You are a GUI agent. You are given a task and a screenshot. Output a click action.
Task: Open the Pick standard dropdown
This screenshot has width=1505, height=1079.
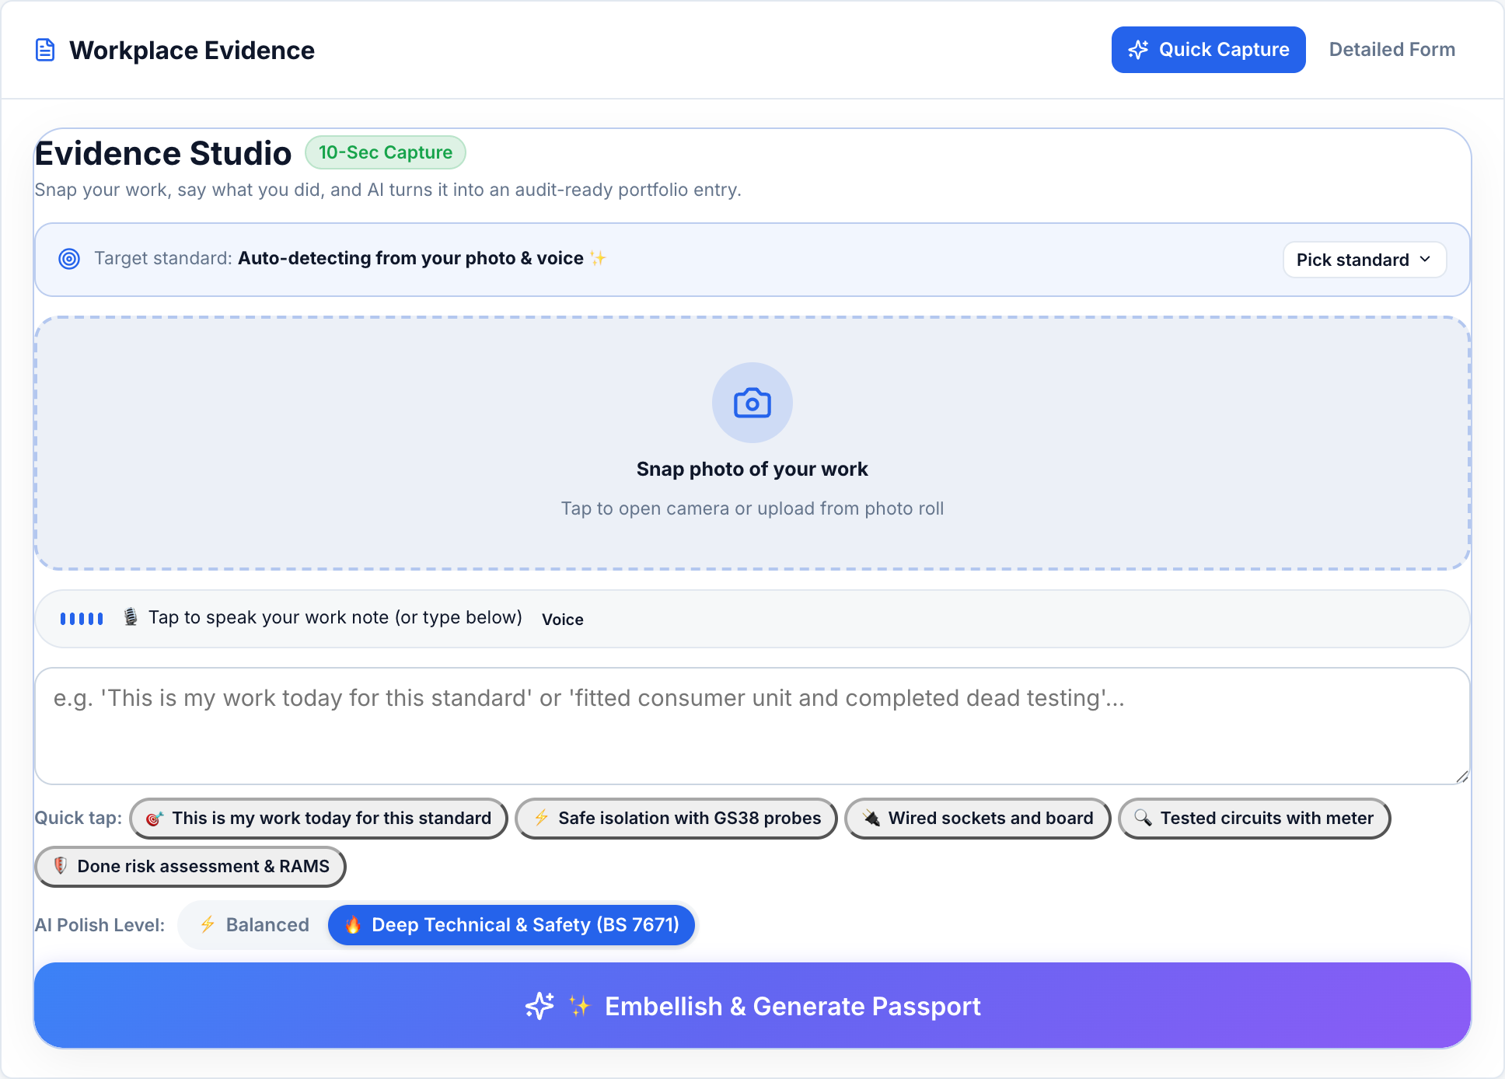pyautogui.click(x=1364, y=260)
